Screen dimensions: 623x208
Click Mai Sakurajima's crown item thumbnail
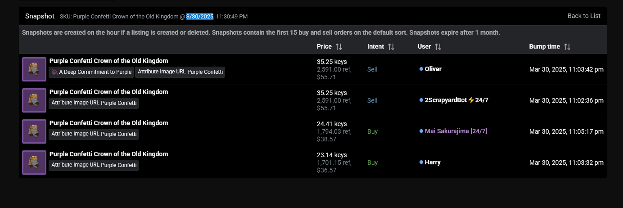pyautogui.click(x=34, y=131)
